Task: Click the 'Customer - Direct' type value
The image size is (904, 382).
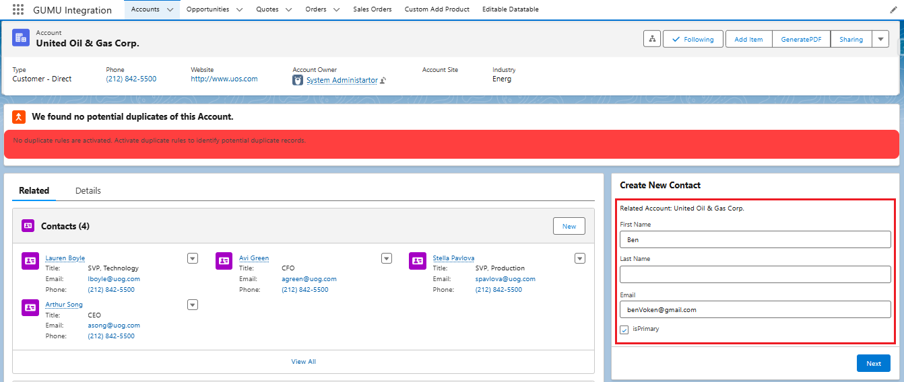Action: click(x=42, y=79)
